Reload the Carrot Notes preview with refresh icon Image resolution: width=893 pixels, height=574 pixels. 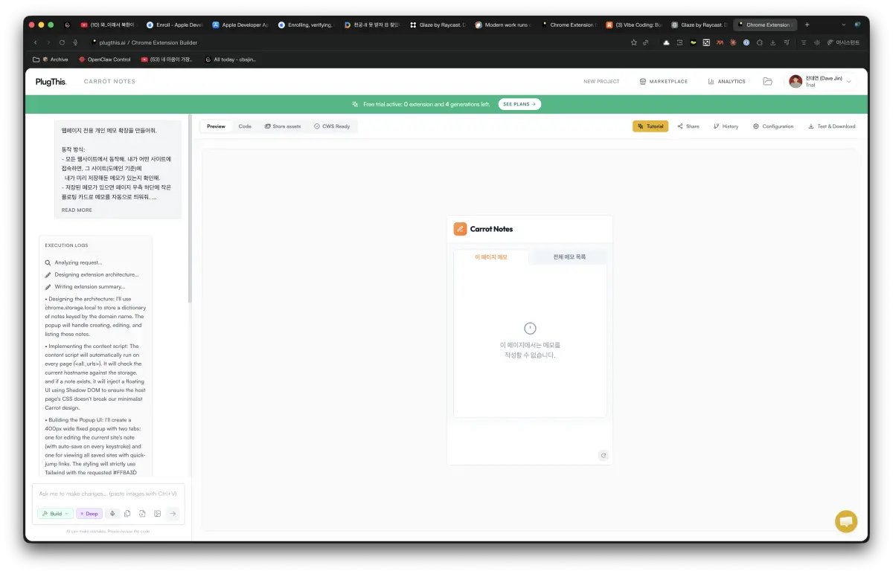pyautogui.click(x=604, y=455)
